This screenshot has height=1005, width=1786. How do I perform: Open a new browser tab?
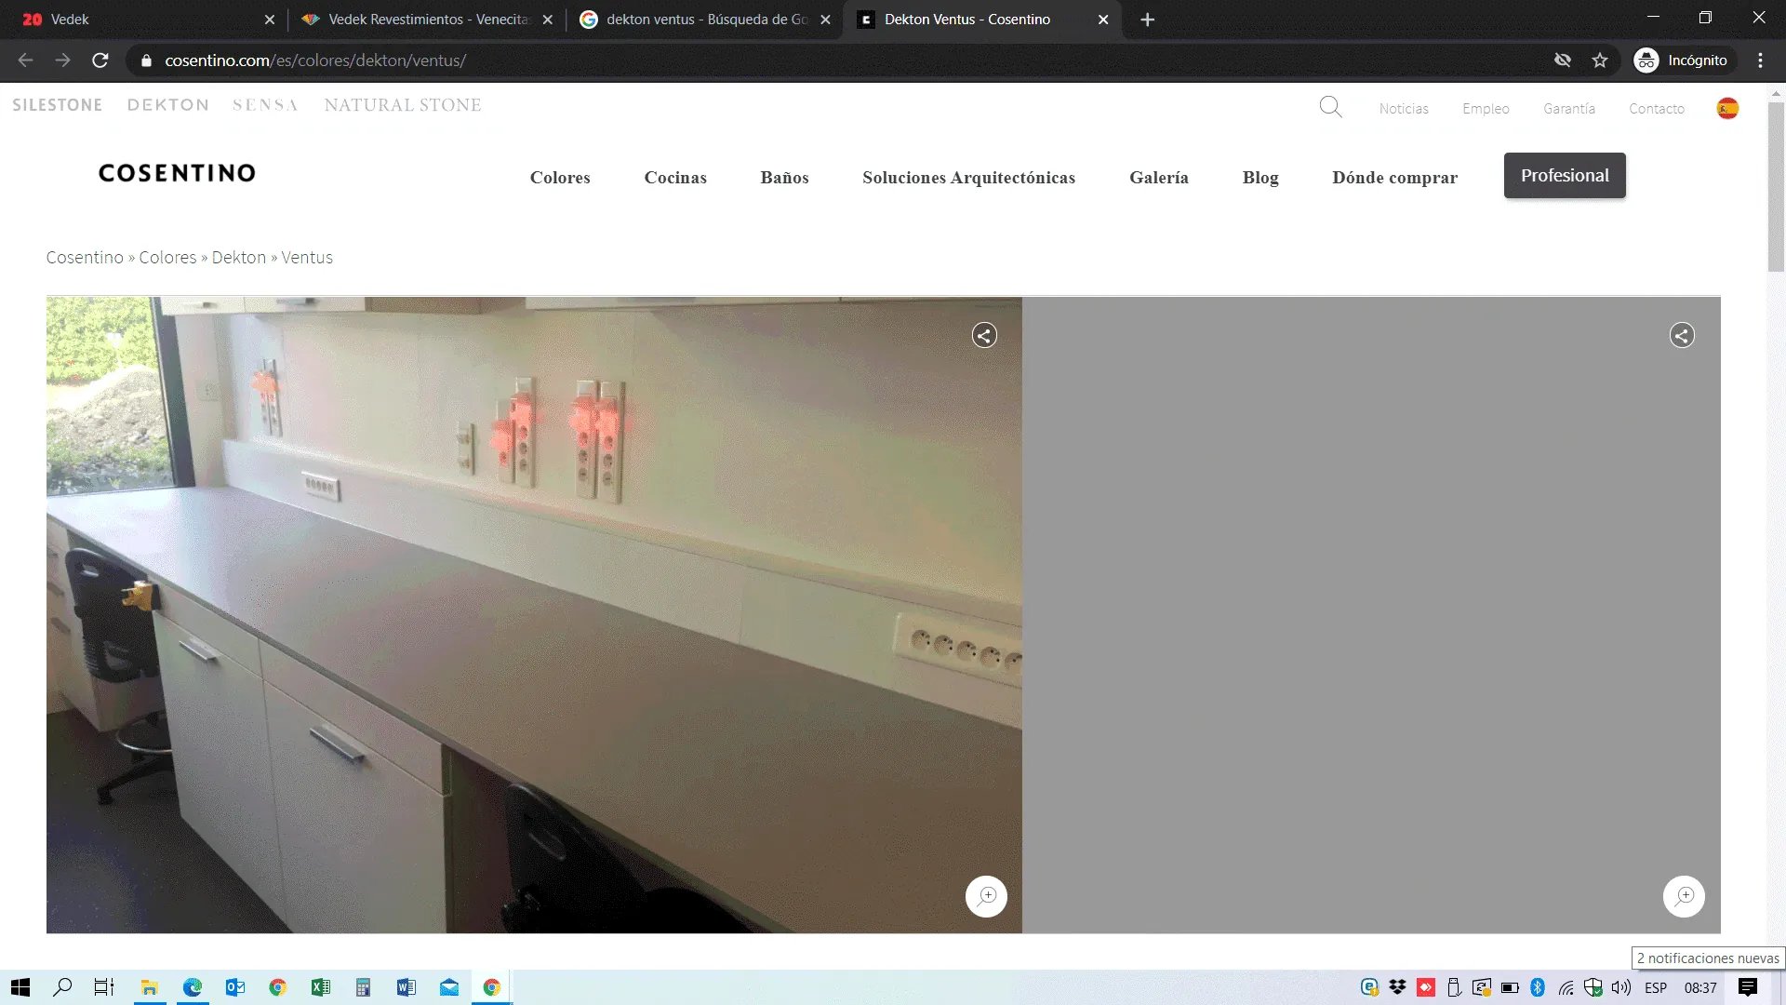click(1147, 20)
